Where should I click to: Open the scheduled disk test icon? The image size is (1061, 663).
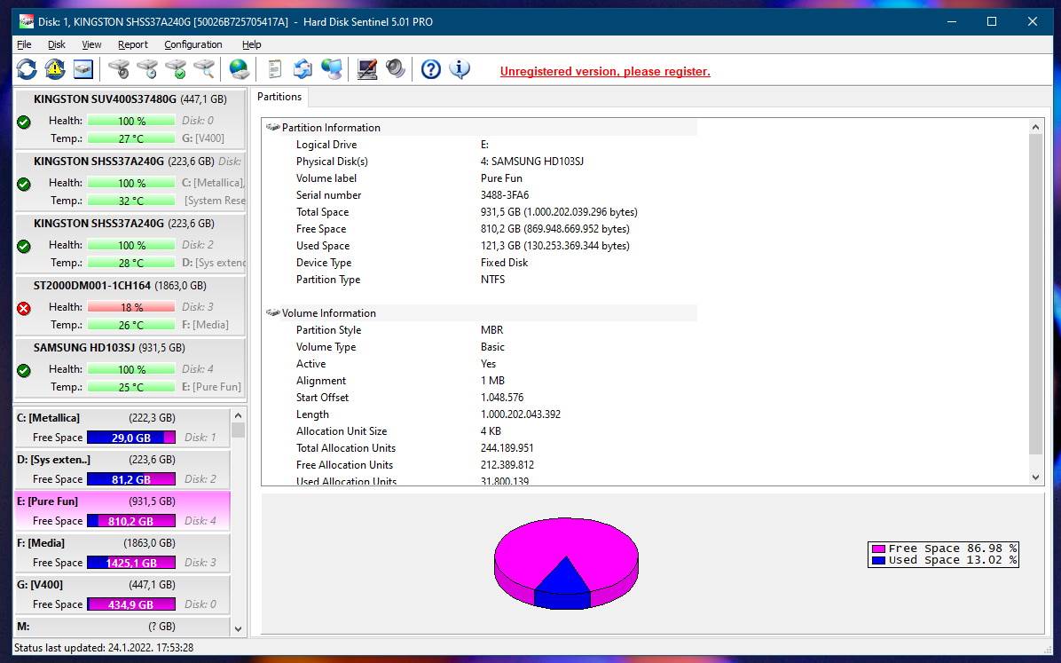(147, 68)
